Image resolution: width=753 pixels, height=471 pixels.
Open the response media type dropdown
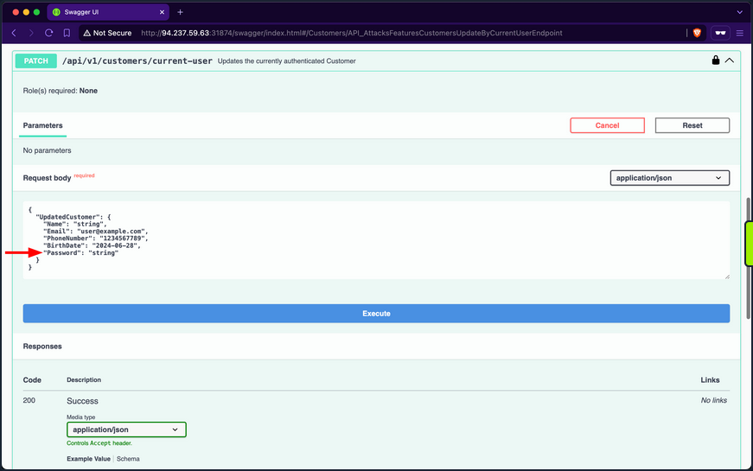pos(126,429)
